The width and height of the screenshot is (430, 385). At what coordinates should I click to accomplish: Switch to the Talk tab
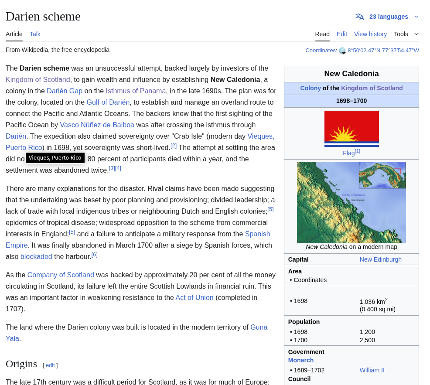click(x=35, y=34)
